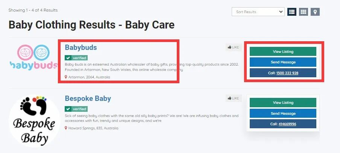Click Howard Springs location pin icon
The width and height of the screenshot is (340, 153).
coord(66,128)
